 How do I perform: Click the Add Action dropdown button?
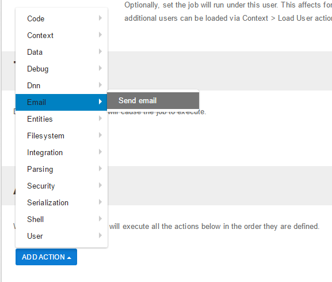46,257
